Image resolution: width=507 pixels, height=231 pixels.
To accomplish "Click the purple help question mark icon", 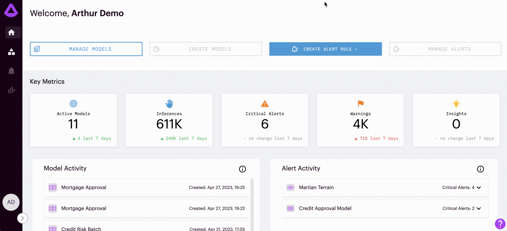I will (x=500, y=224).
